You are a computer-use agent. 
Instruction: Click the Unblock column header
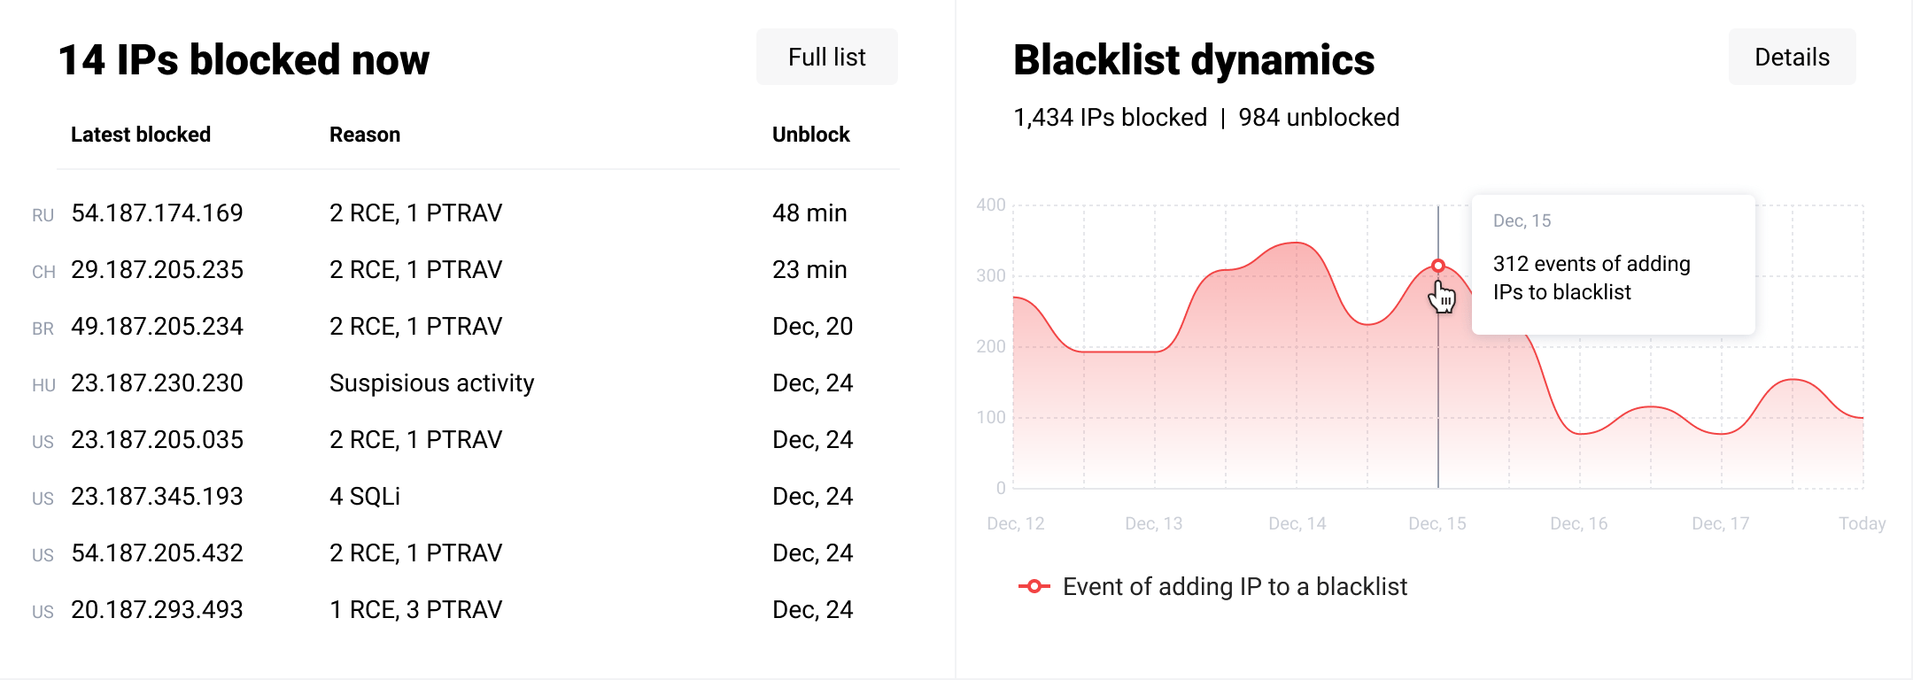pyautogui.click(x=810, y=135)
